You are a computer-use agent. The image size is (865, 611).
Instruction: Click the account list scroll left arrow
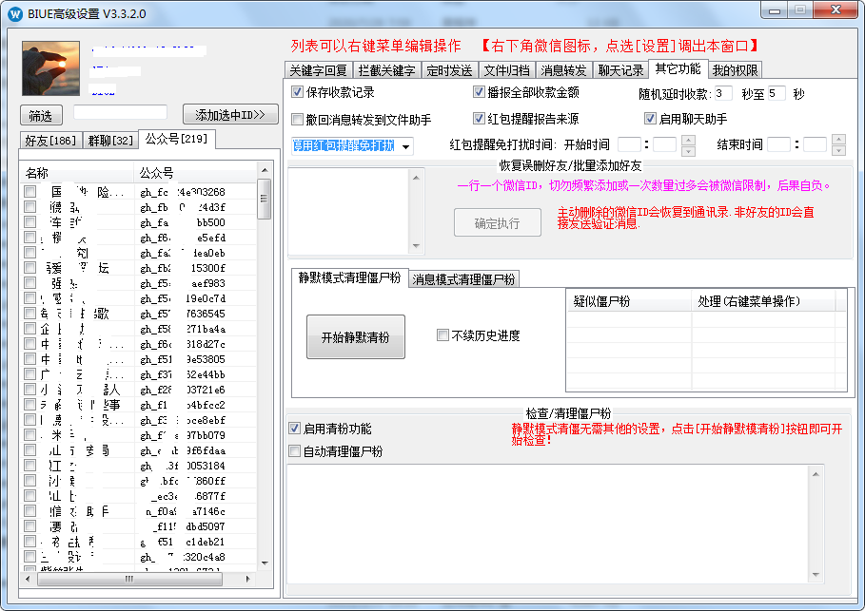(28, 579)
